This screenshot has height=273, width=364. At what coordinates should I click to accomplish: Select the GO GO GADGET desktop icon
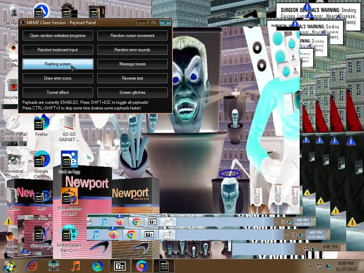[69, 128]
